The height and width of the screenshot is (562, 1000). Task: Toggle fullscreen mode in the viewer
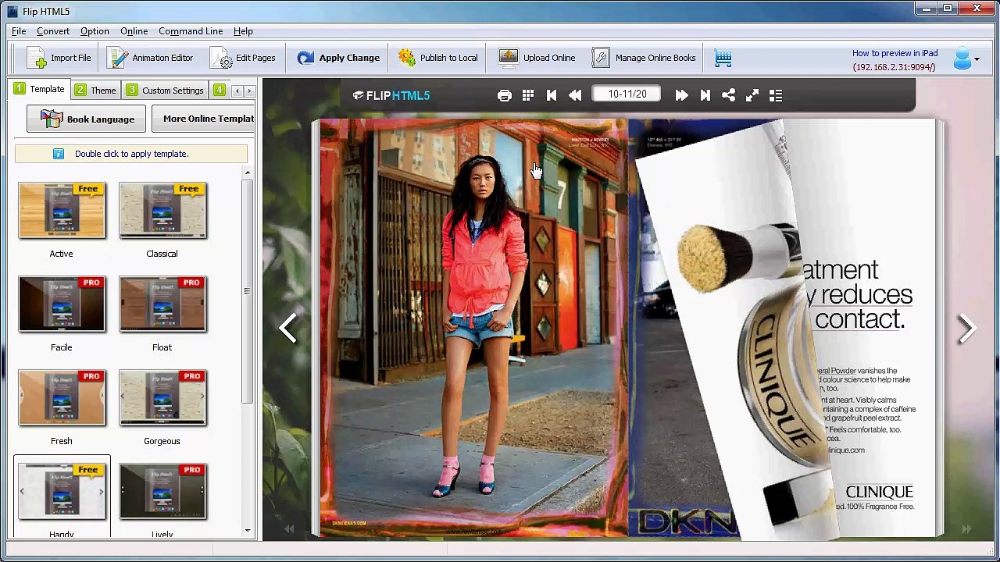tap(752, 95)
